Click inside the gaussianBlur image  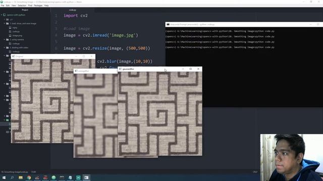tap(160, 114)
